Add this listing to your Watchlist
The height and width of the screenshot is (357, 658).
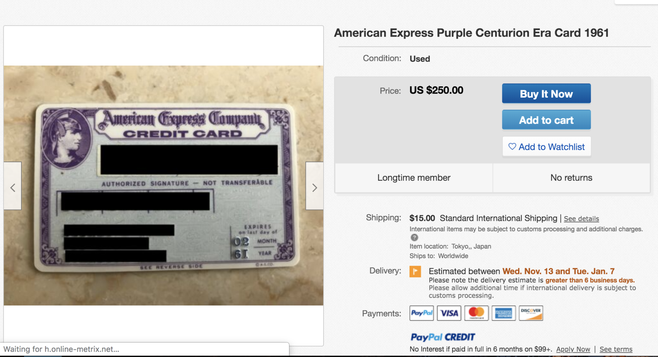(x=551, y=147)
